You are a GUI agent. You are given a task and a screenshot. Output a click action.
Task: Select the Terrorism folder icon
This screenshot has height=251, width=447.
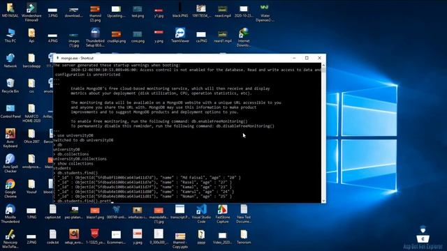[x=244, y=237]
